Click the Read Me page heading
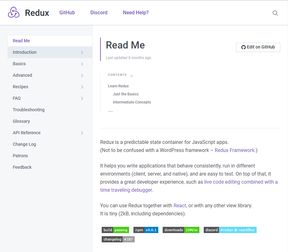Image resolution: width=288 pixels, height=252 pixels. point(125,45)
